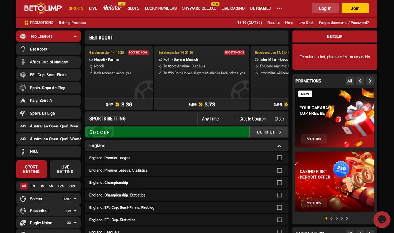Click the Africa Cup of Nations trophy icon
Viewport: 394px width, 233px height.
[x=23, y=62]
